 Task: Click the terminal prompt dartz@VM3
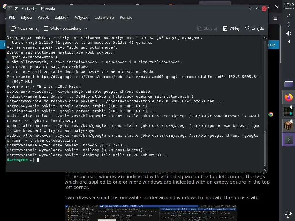tap(17, 160)
